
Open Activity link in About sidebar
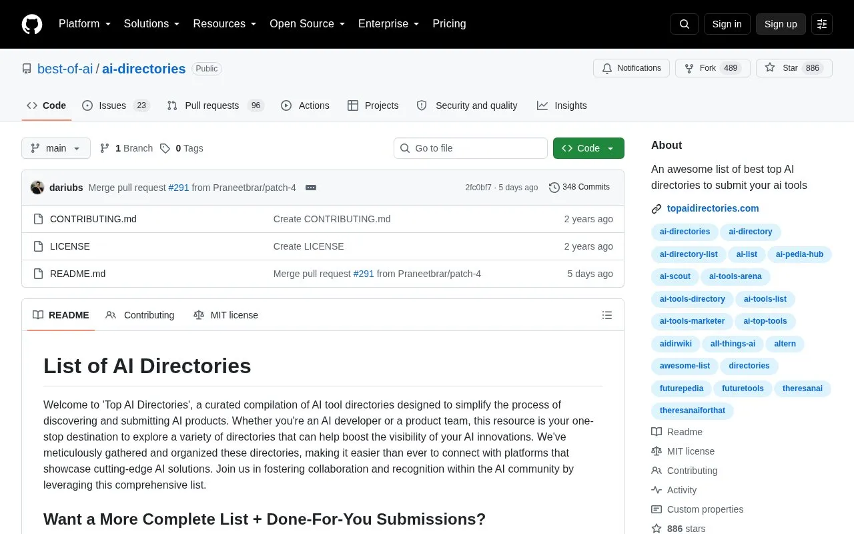pos(674,490)
